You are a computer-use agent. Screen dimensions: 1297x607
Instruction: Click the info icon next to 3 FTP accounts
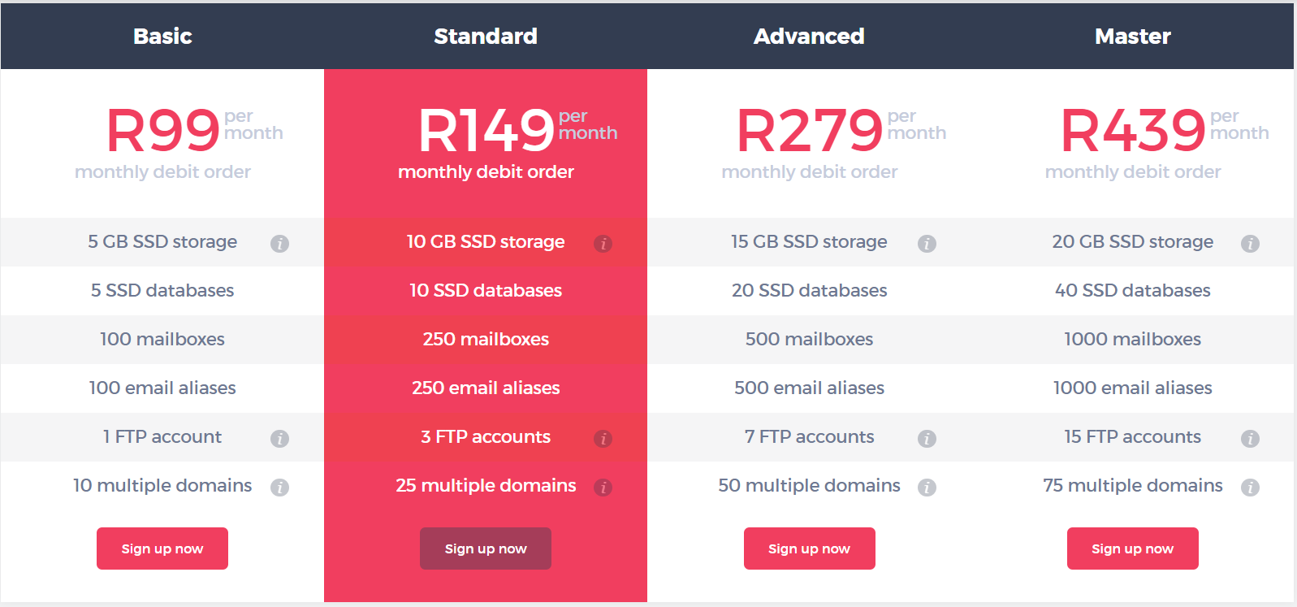[x=603, y=438]
